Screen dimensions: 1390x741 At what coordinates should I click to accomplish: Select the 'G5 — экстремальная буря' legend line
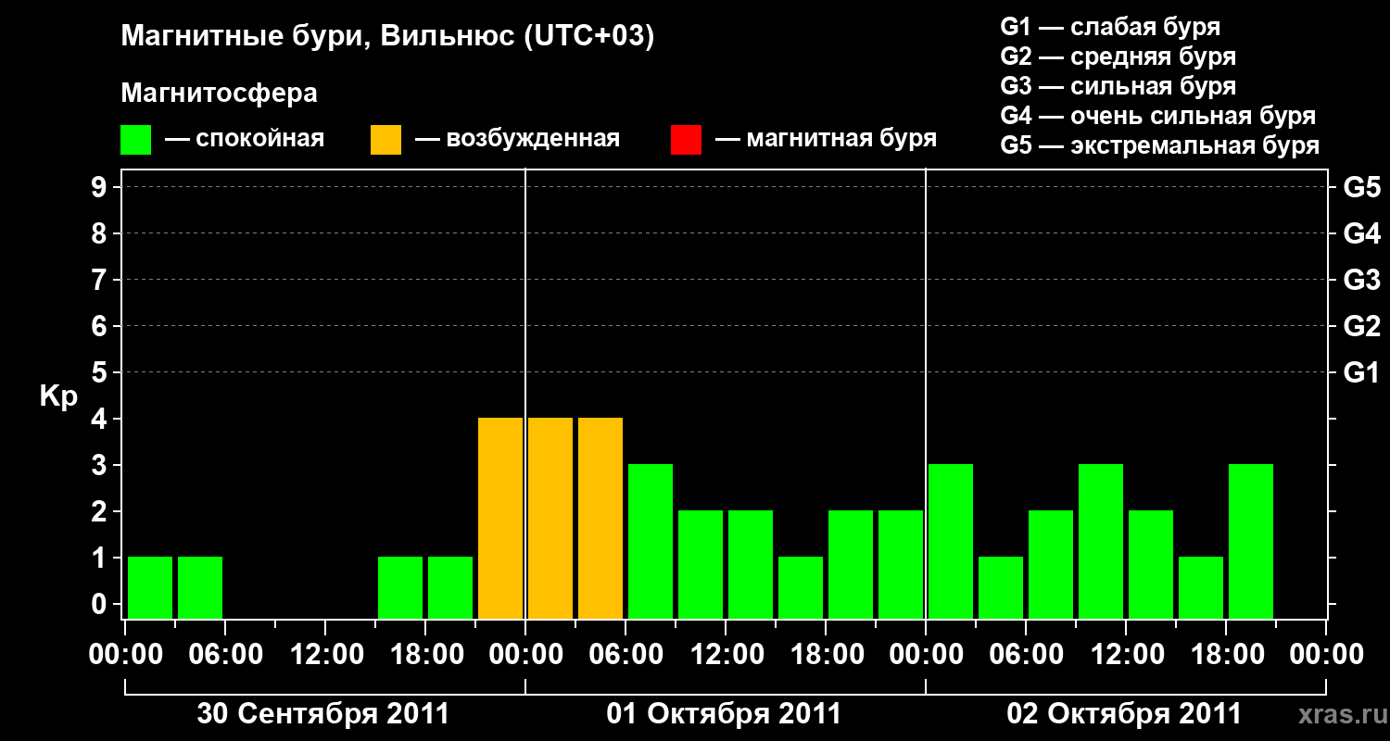[x=1159, y=145]
